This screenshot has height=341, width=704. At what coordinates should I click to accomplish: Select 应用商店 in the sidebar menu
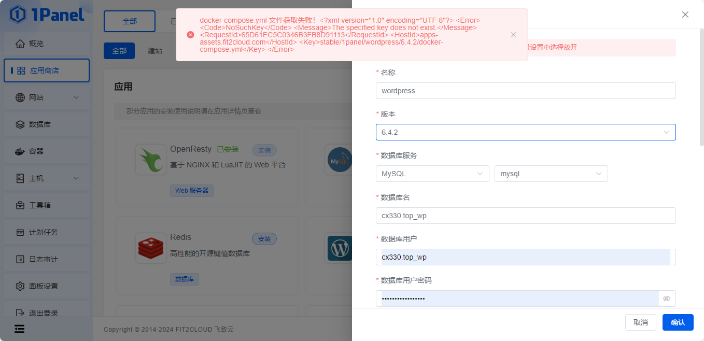tap(47, 70)
